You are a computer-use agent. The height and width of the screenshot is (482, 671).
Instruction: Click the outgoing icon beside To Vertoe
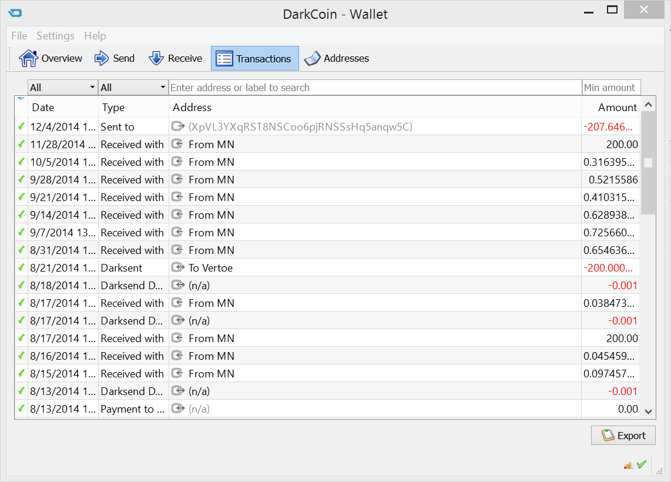click(x=177, y=267)
